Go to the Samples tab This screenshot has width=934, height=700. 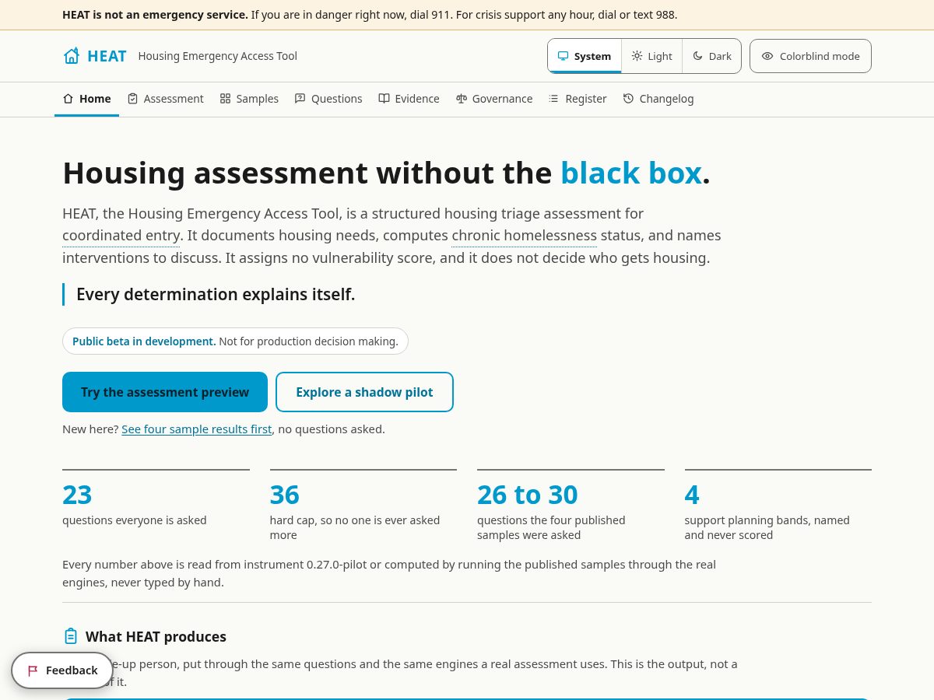tap(249, 99)
